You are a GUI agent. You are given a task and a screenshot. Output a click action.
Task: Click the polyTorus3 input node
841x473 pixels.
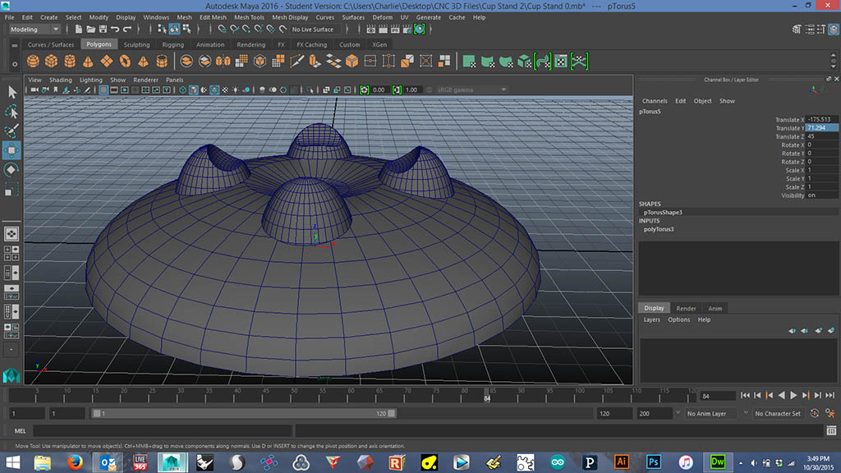[x=659, y=229]
